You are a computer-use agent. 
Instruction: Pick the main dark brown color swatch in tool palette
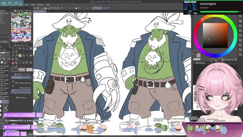(x=14, y=70)
